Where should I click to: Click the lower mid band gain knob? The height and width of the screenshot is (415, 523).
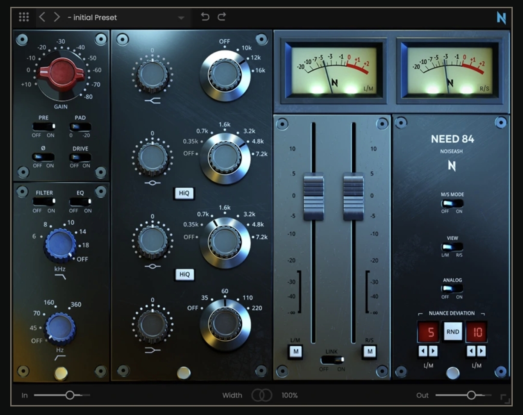click(153, 242)
